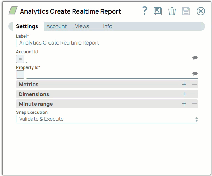Click the parallelogram snap icon in title
This screenshot has width=212, height=176.
pos(13,11)
